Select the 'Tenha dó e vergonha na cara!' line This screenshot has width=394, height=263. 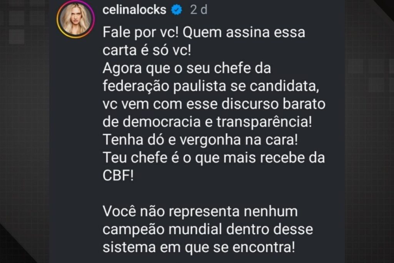pos(200,139)
